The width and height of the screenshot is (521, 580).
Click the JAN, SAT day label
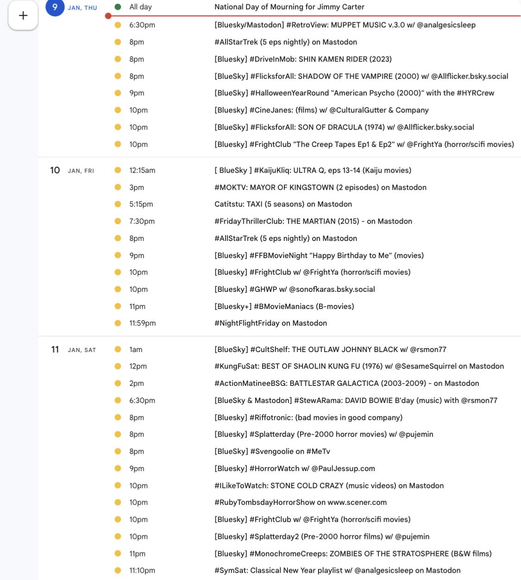pos(82,350)
